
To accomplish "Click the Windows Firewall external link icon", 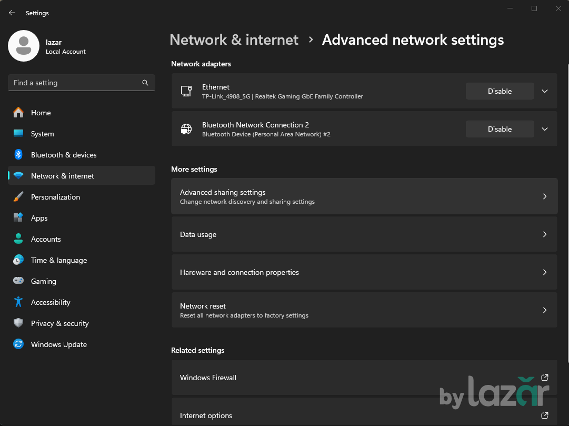I will coord(545,378).
